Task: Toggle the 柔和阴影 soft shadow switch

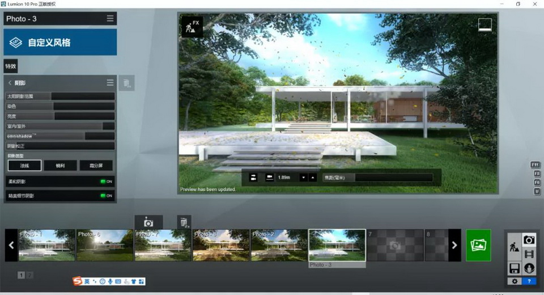Action: pyautogui.click(x=106, y=182)
